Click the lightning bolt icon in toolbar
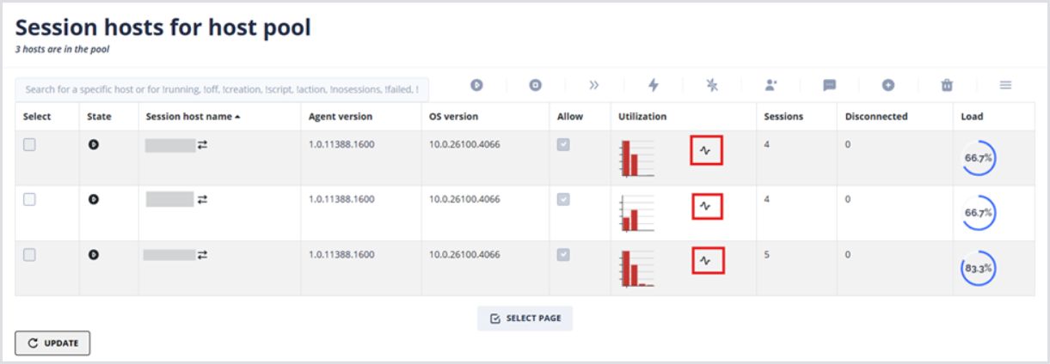 coord(653,85)
